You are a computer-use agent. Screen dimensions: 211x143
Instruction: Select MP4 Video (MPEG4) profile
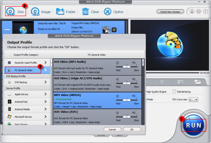(x=97, y=100)
